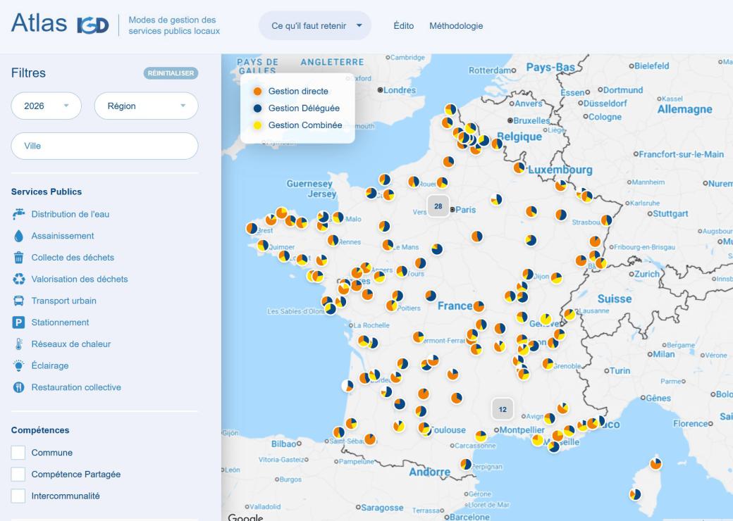Check the Commune checkbox
This screenshot has width=733, height=521.
pos(18,453)
